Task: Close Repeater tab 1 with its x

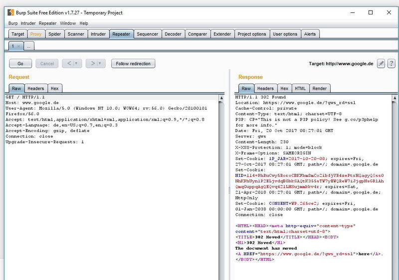Action: (x=19, y=46)
